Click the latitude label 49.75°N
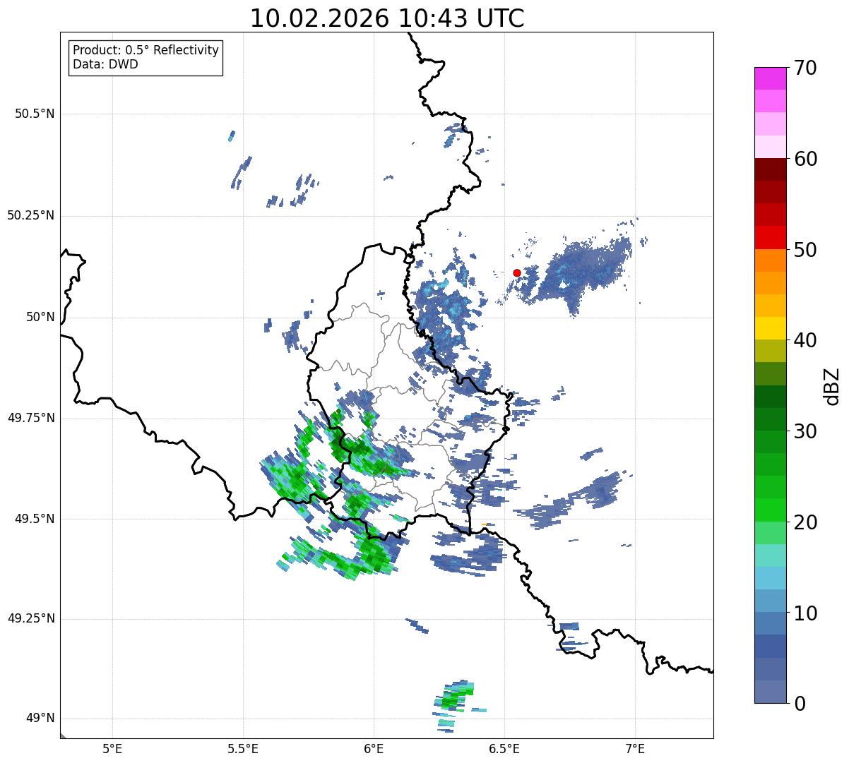Image resolution: width=849 pixels, height=763 pixels. coord(31,418)
